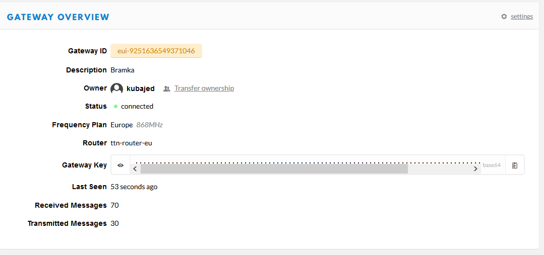Click the base64 format label
Screen dimensions: 544x255
pos(492,165)
